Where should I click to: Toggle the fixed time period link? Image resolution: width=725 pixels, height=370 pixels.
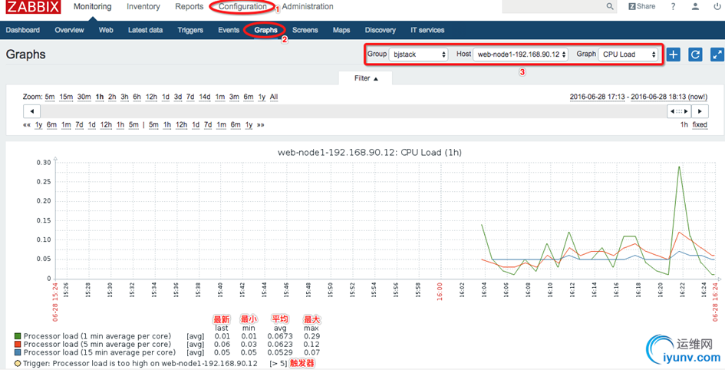[700, 125]
